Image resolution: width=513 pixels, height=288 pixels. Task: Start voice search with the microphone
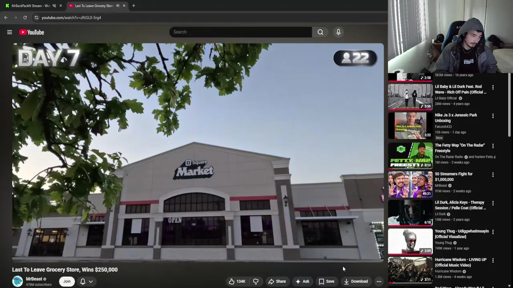coord(338,32)
